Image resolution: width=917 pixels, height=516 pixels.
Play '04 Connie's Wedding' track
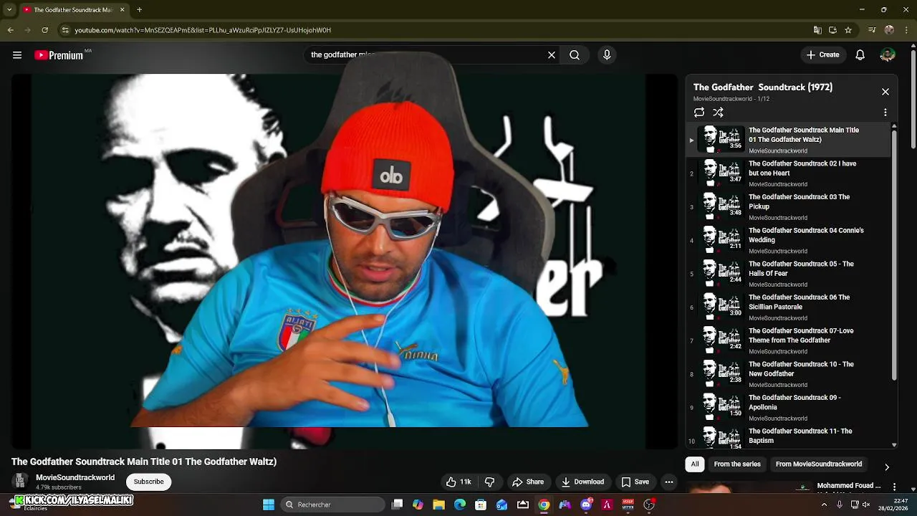(x=788, y=240)
